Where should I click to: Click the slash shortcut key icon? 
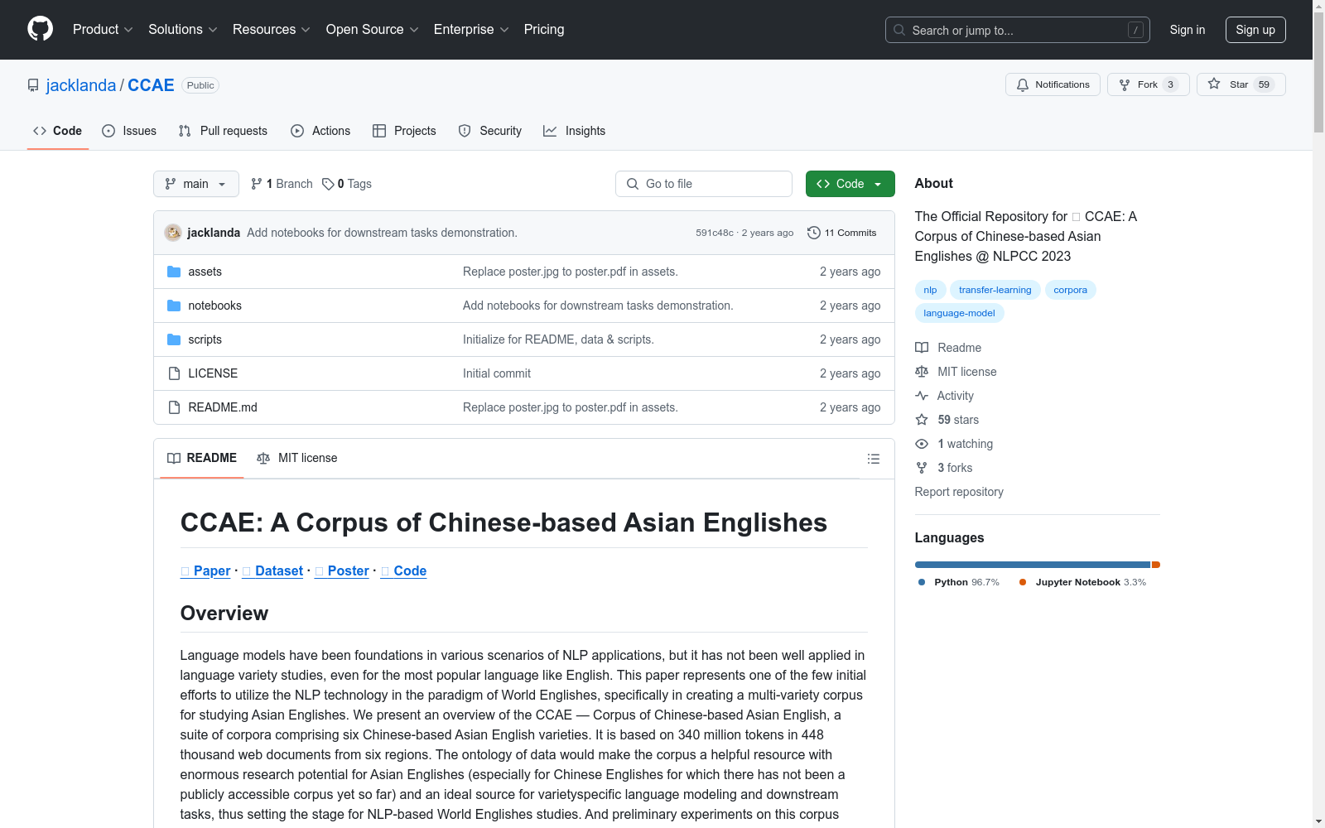pos(1135,30)
